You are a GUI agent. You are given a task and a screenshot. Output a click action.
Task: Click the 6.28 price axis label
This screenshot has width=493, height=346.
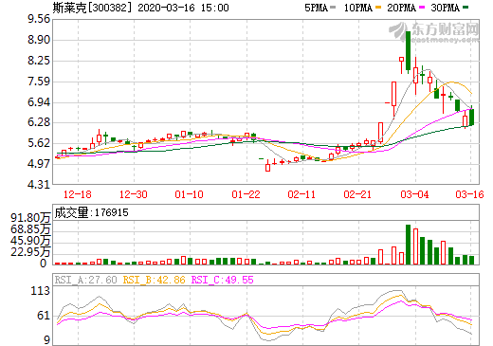point(39,122)
